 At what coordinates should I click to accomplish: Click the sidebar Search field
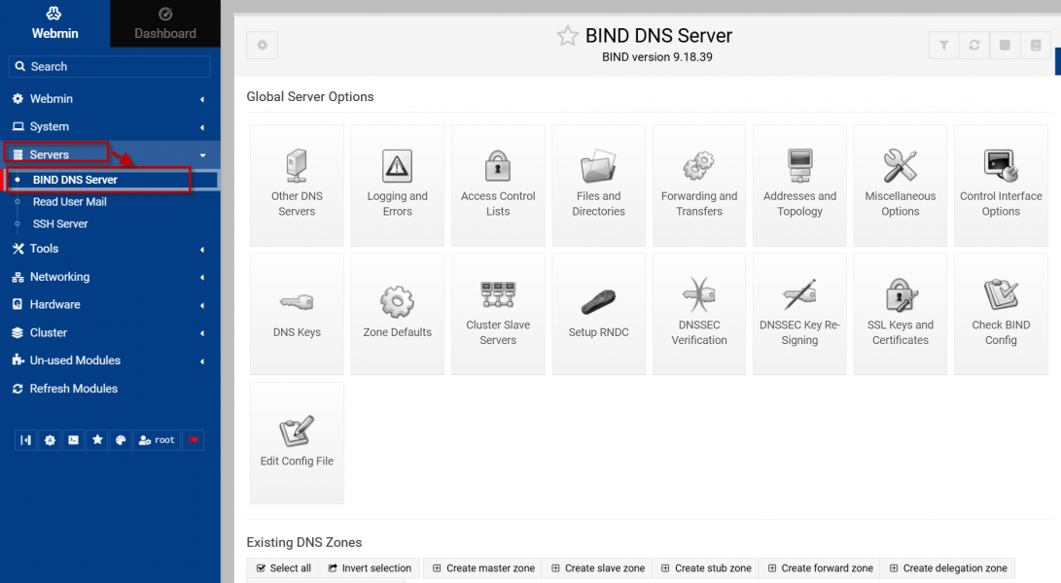click(110, 66)
